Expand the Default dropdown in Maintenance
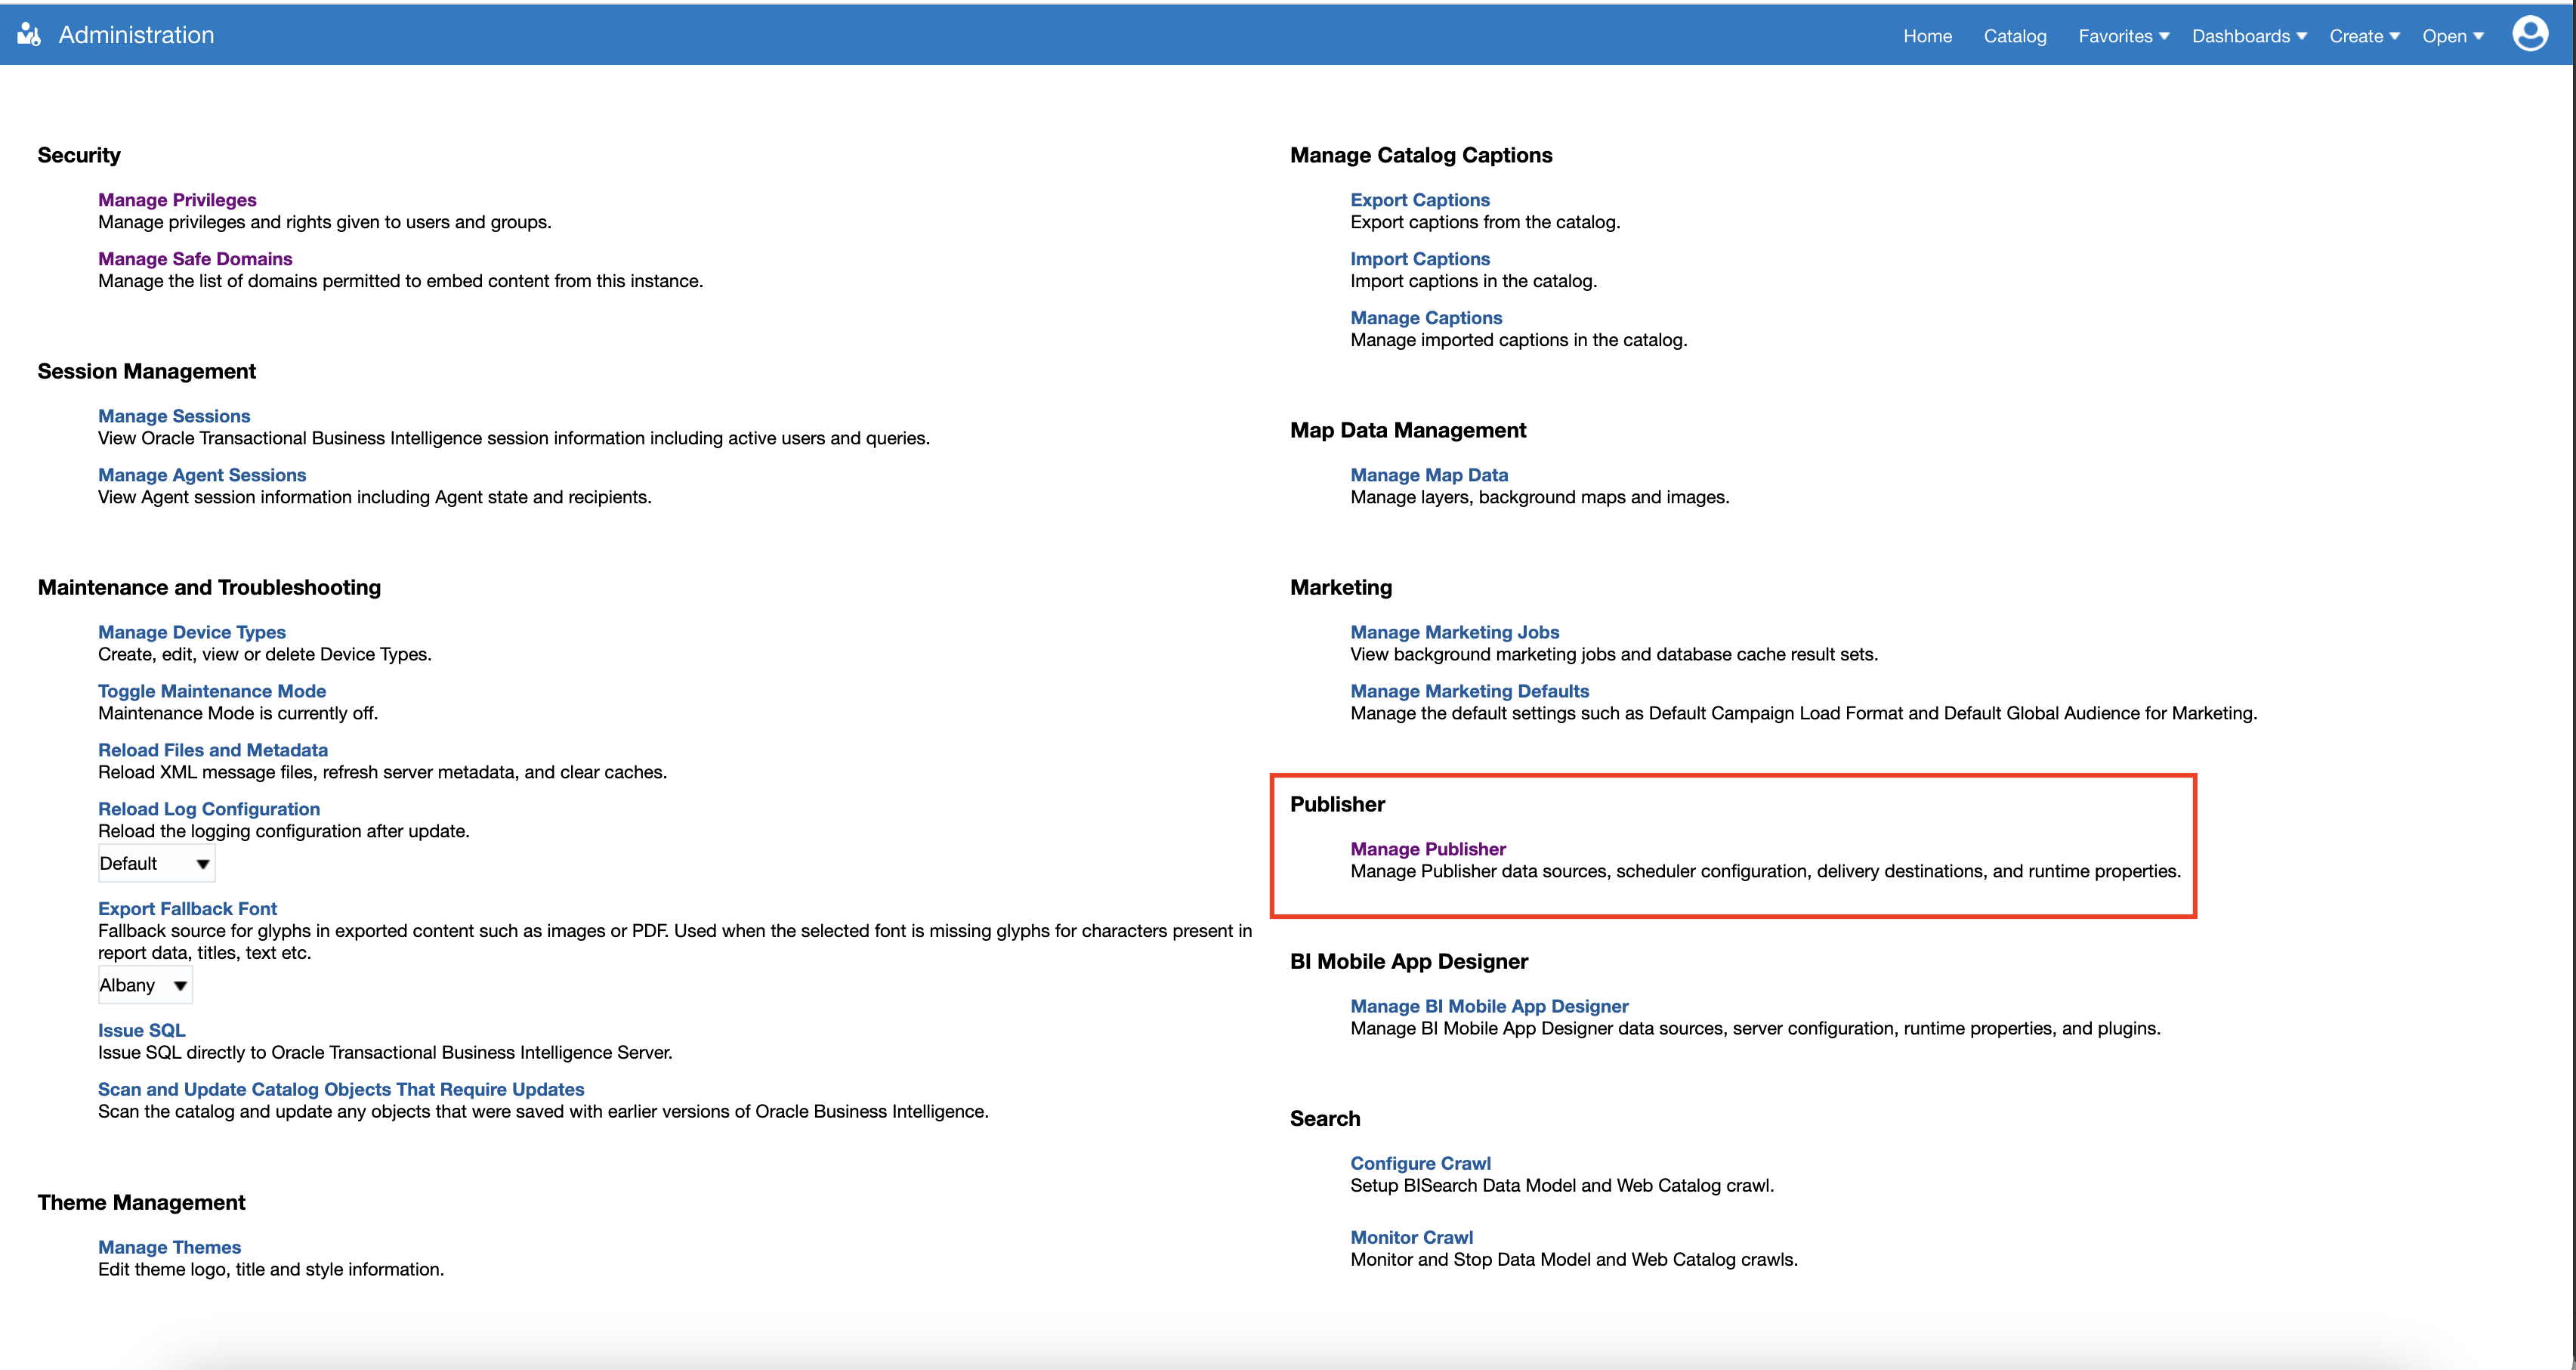 (x=198, y=864)
